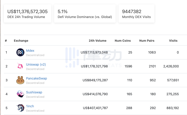Image resolution: width=187 pixels, height=115 pixels.
Task: Click Mdex num pairs value 1063
Action: [152, 52]
